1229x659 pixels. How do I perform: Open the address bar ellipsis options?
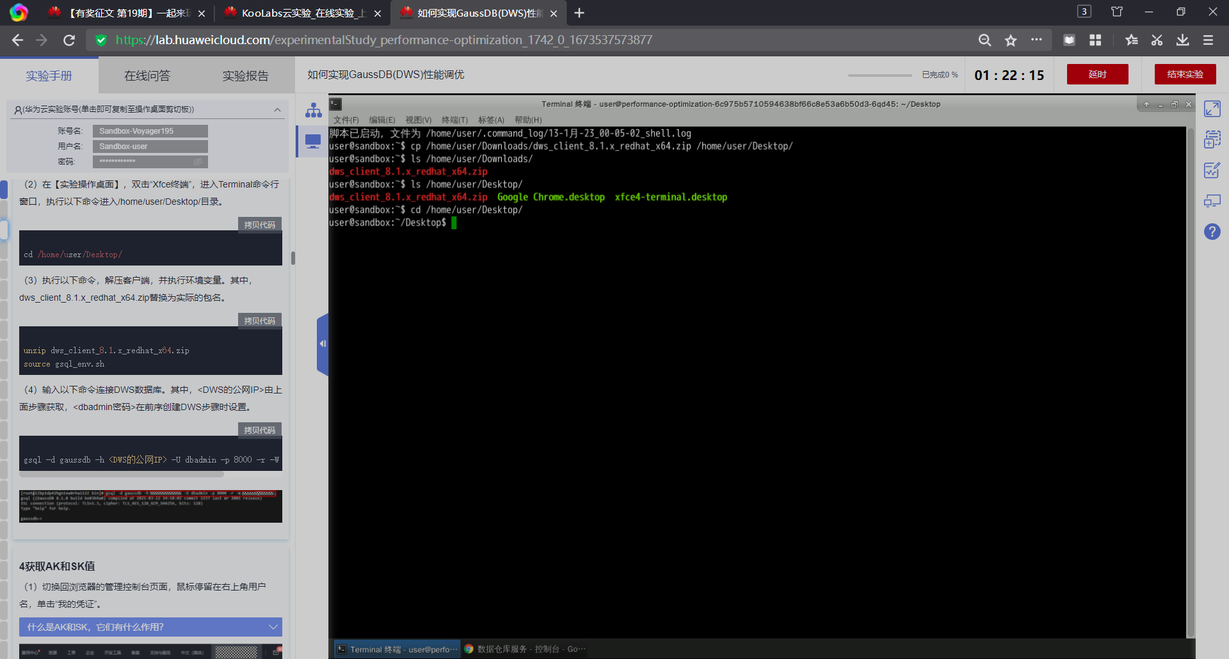(x=1036, y=40)
